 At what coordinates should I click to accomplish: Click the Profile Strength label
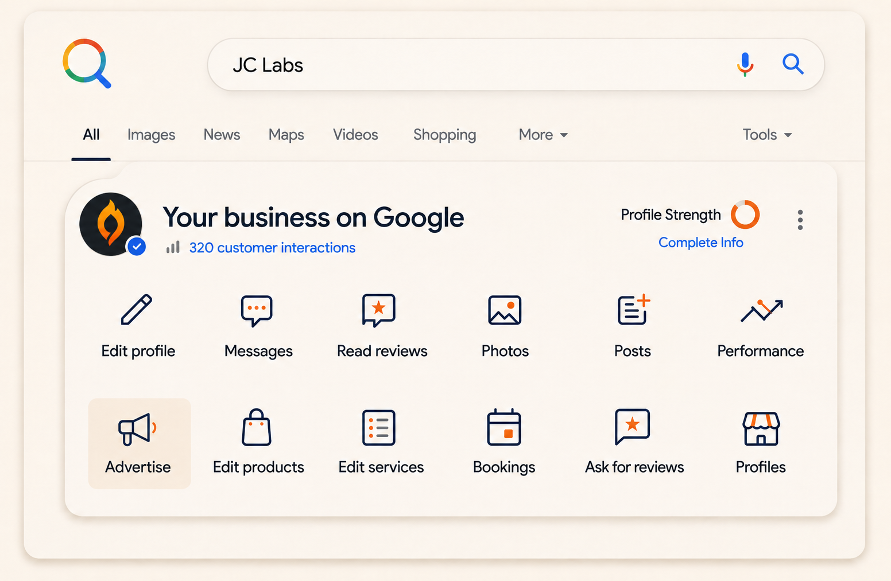coord(671,215)
